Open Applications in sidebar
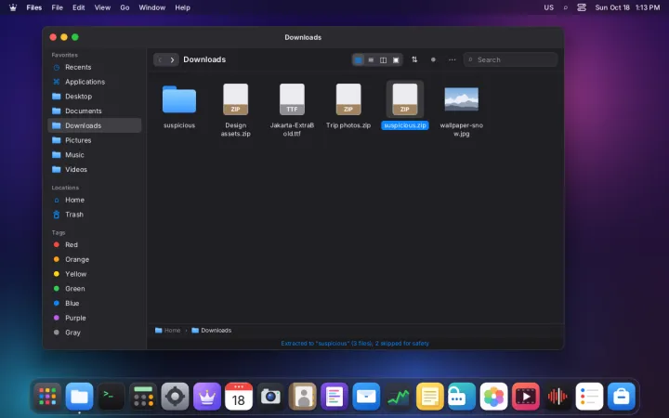 [x=94, y=82]
